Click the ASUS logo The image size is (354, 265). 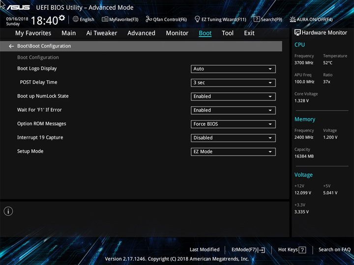tap(18, 7)
